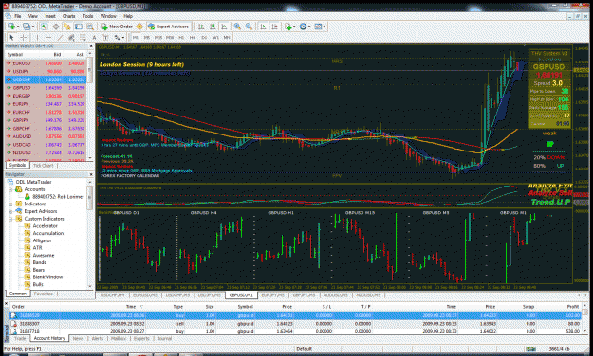The image size is (593, 356).
Task: Toggle the Navigator panel icon
Action: tap(67, 27)
